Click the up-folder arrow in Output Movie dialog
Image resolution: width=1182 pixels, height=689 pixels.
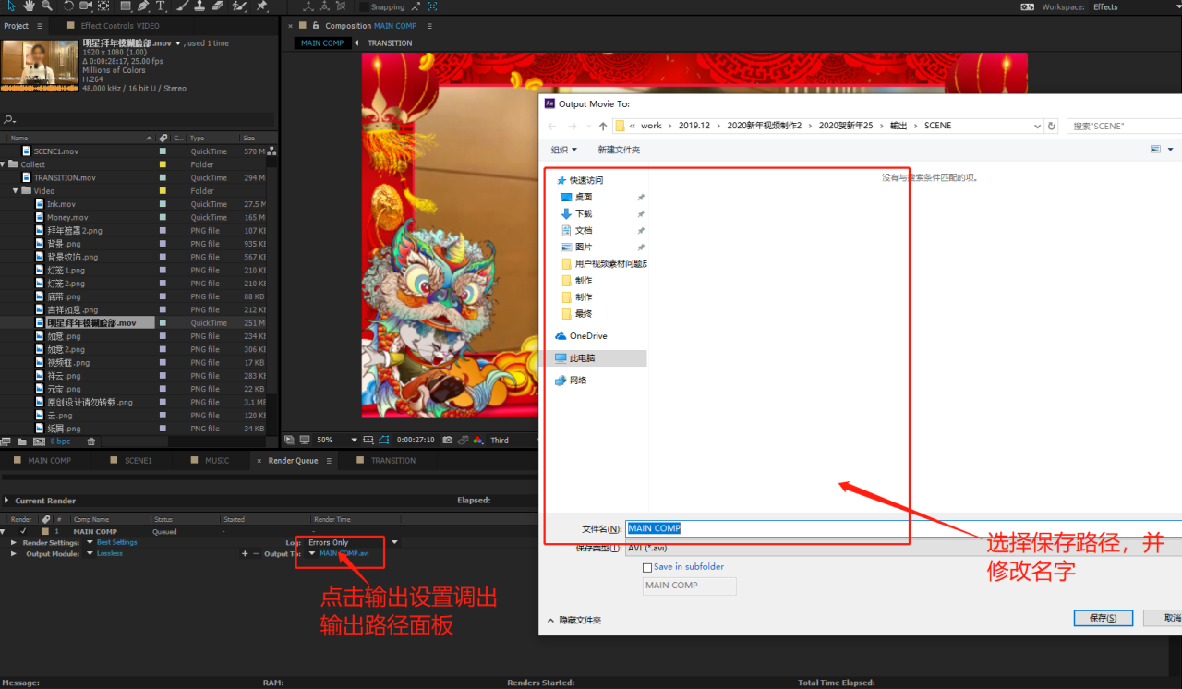point(603,126)
